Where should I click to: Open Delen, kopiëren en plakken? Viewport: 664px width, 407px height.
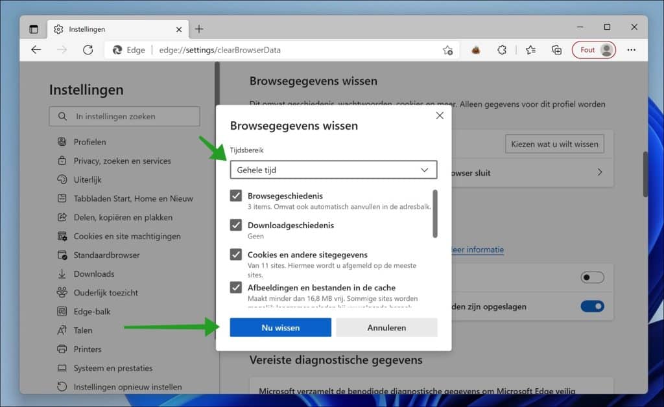(x=123, y=218)
